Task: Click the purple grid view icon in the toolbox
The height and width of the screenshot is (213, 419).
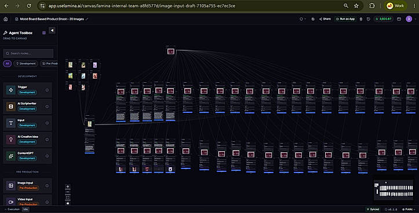Action: click(x=44, y=33)
